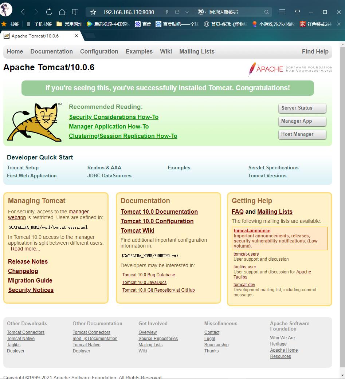Open the browser hamburger menu

coord(282,12)
